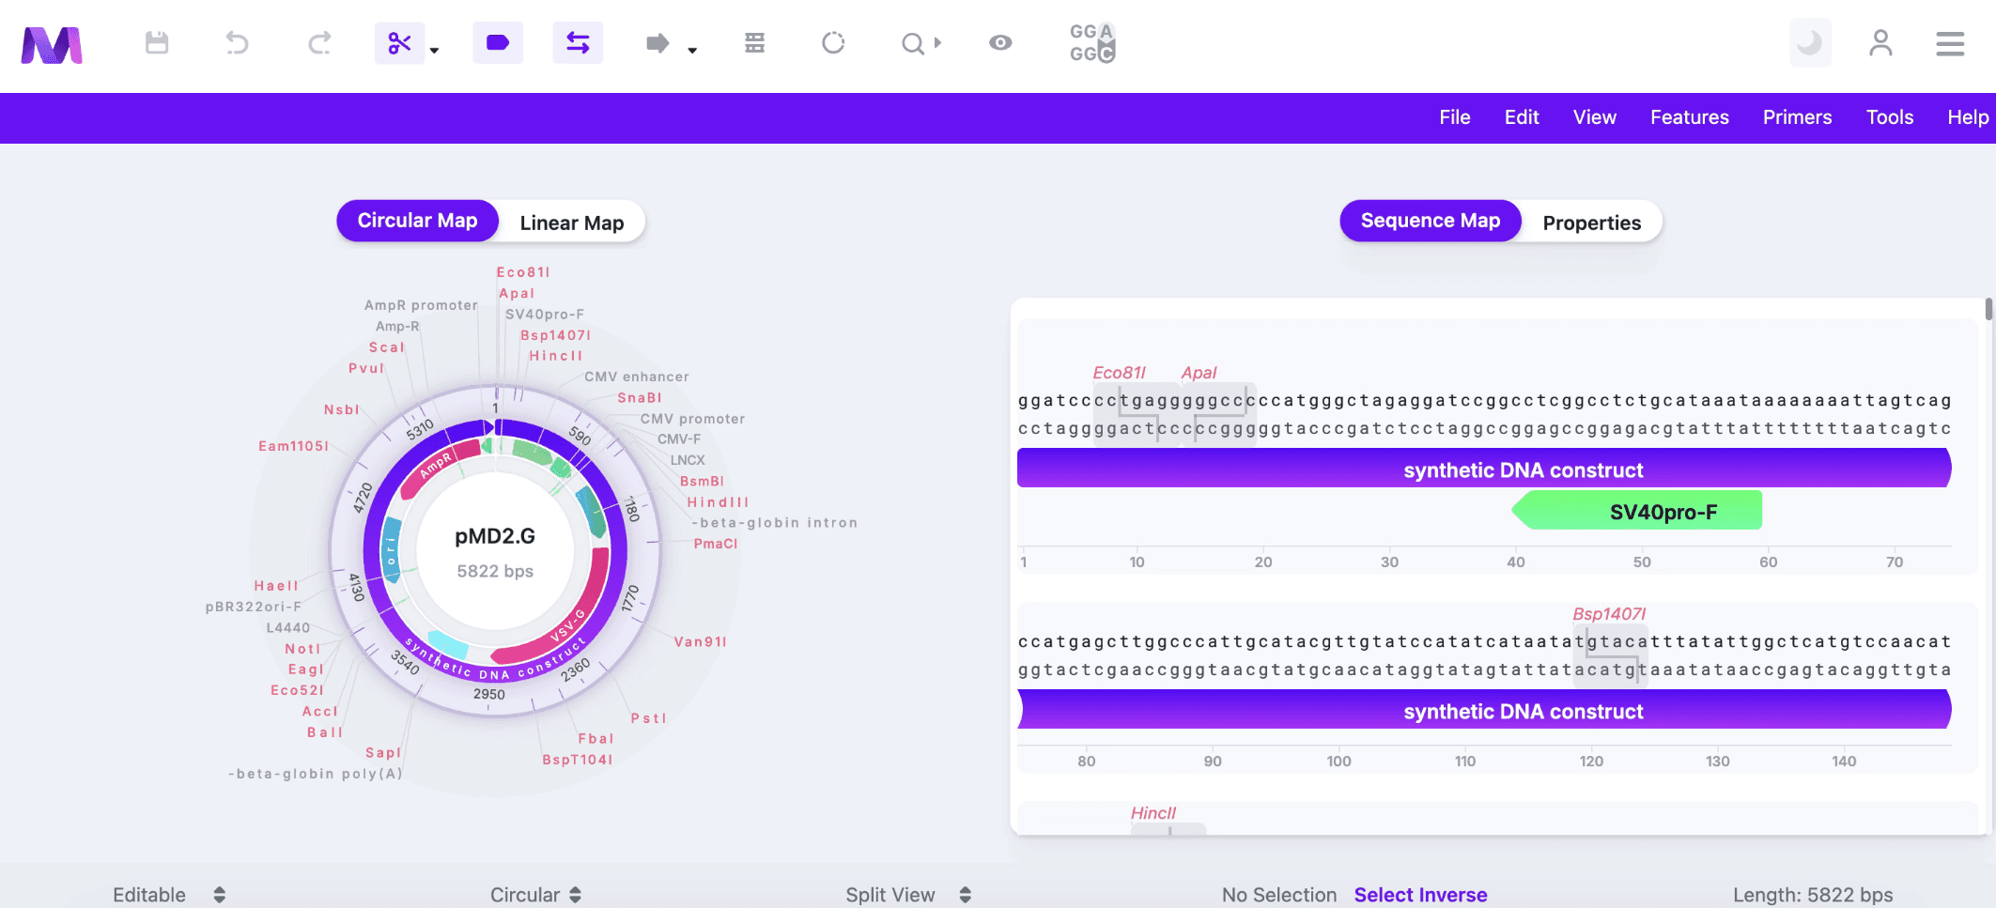Click the magnifier search icon

[x=912, y=43]
